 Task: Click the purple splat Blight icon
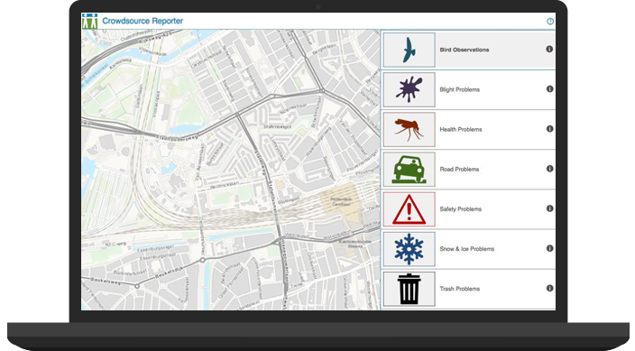click(409, 89)
